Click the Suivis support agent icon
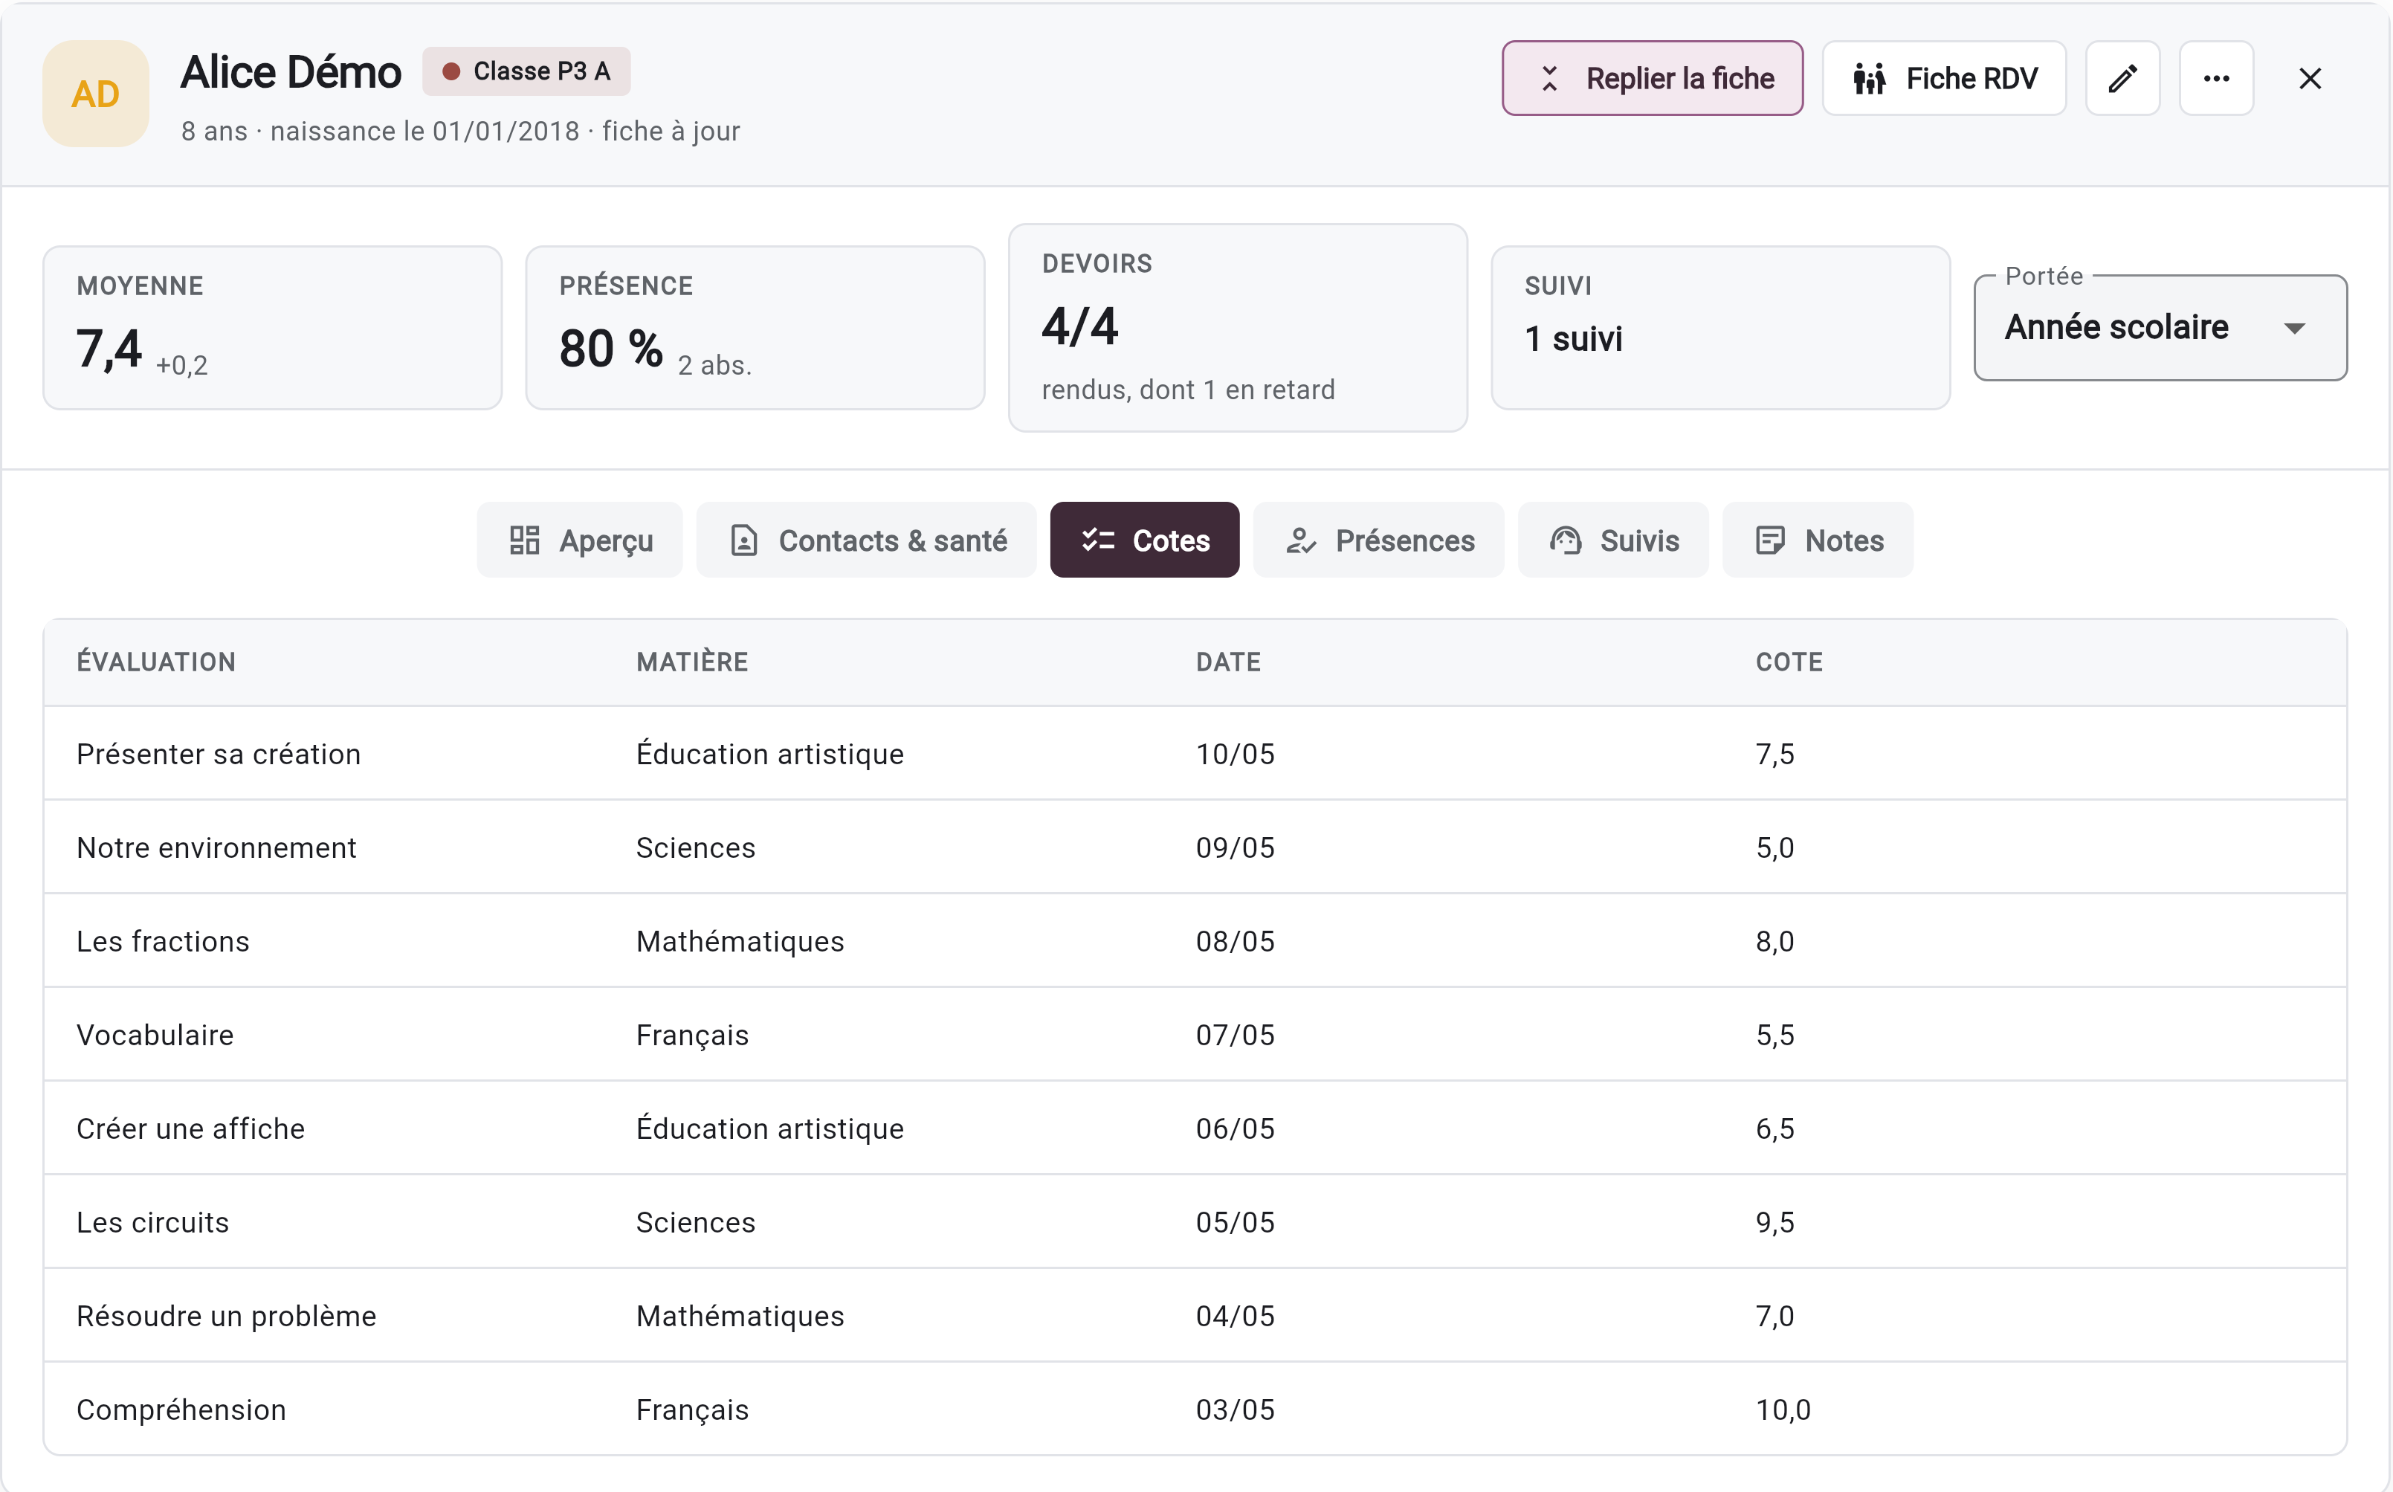Image resolution: width=2393 pixels, height=1492 pixels. pyautogui.click(x=1565, y=540)
